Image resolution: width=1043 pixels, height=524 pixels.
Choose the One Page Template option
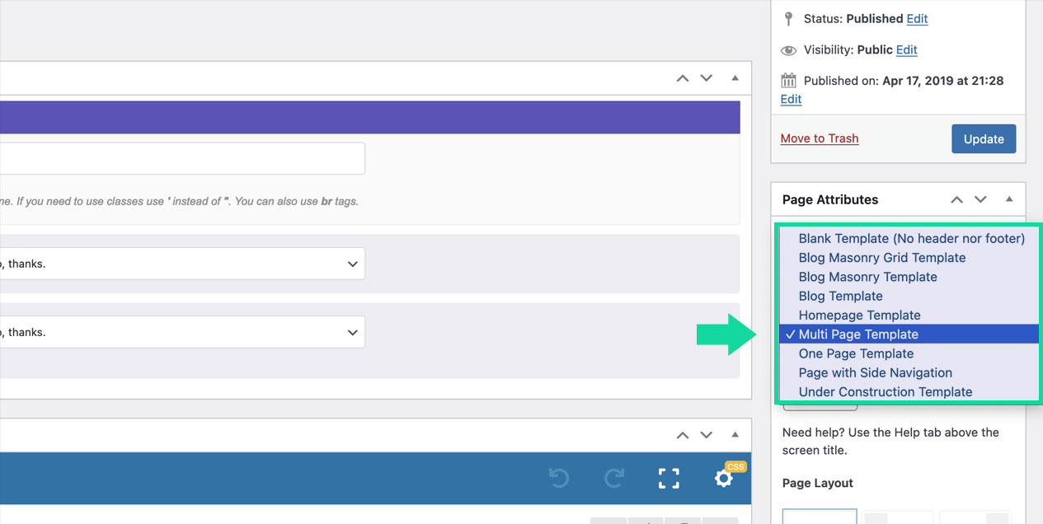point(856,353)
